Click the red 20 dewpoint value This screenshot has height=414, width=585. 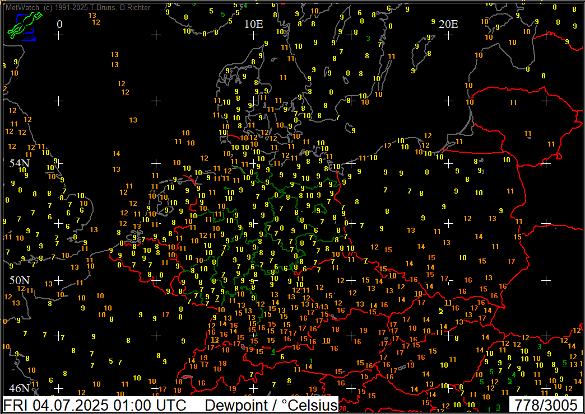343,409
